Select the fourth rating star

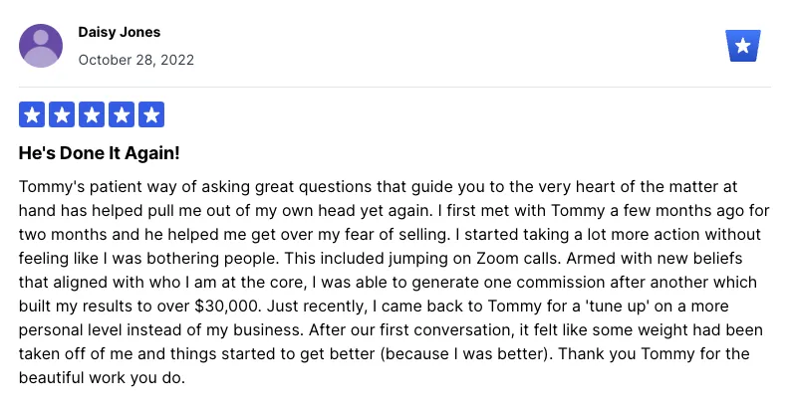click(x=122, y=114)
